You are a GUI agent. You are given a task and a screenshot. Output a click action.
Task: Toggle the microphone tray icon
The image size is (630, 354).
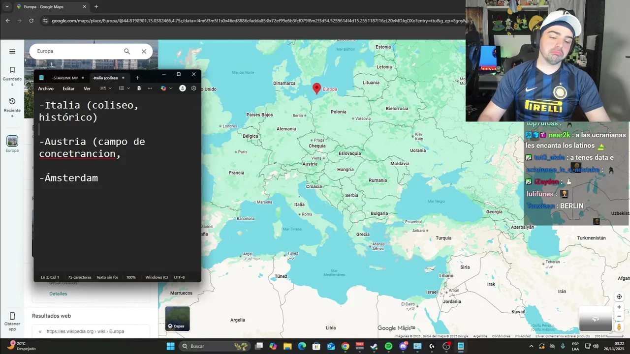563,346
